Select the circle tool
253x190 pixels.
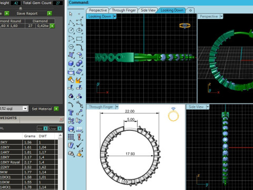pyautogui.click(x=71, y=30)
